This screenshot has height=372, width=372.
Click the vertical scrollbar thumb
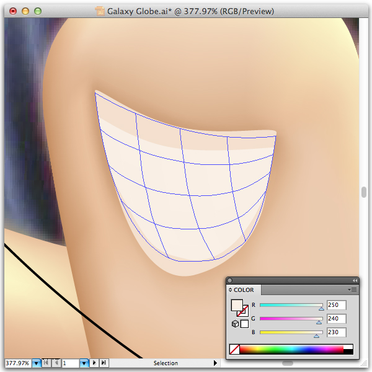click(x=364, y=192)
